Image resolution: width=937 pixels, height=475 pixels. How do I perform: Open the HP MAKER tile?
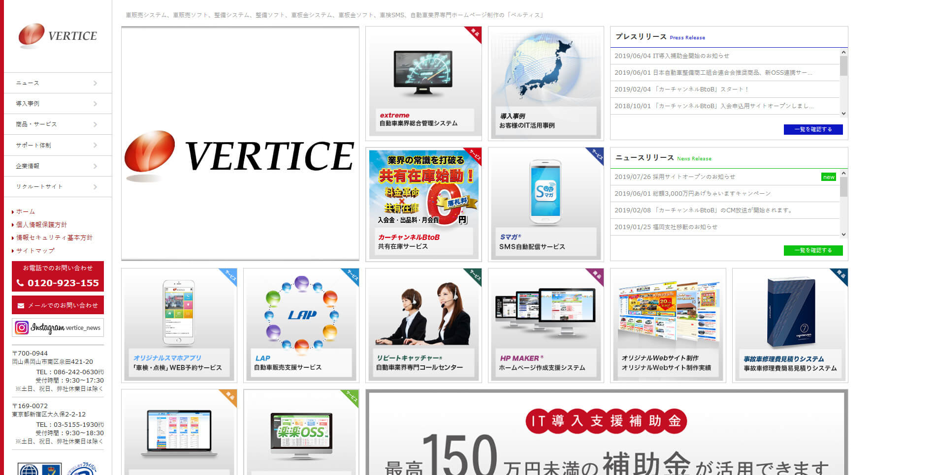tap(546, 326)
